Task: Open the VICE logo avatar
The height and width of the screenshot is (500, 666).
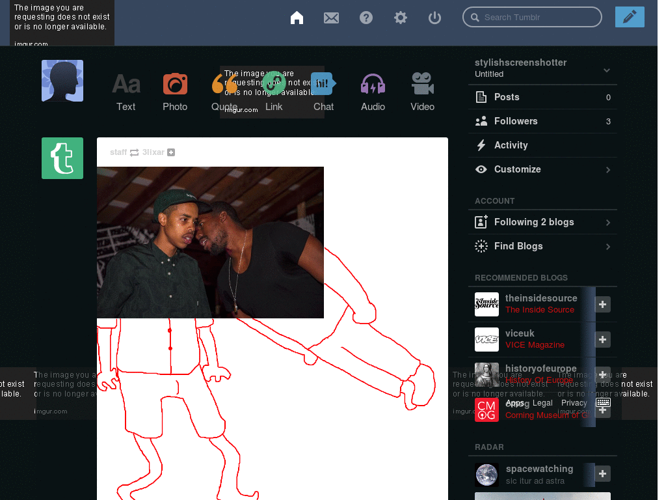Action: pyautogui.click(x=486, y=339)
